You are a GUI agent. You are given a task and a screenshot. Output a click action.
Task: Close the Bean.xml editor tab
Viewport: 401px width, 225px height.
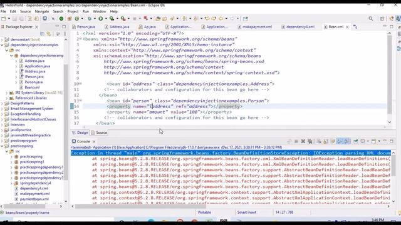pyautogui.click(x=347, y=27)
